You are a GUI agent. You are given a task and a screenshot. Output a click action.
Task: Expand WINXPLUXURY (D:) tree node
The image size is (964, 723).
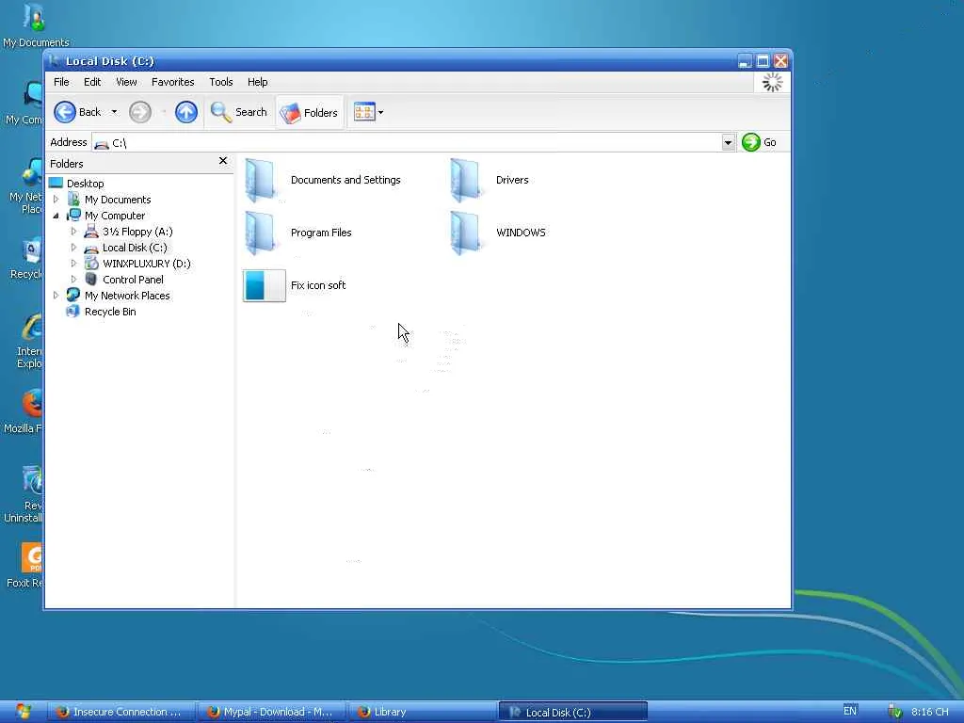[x=73, y=264]
